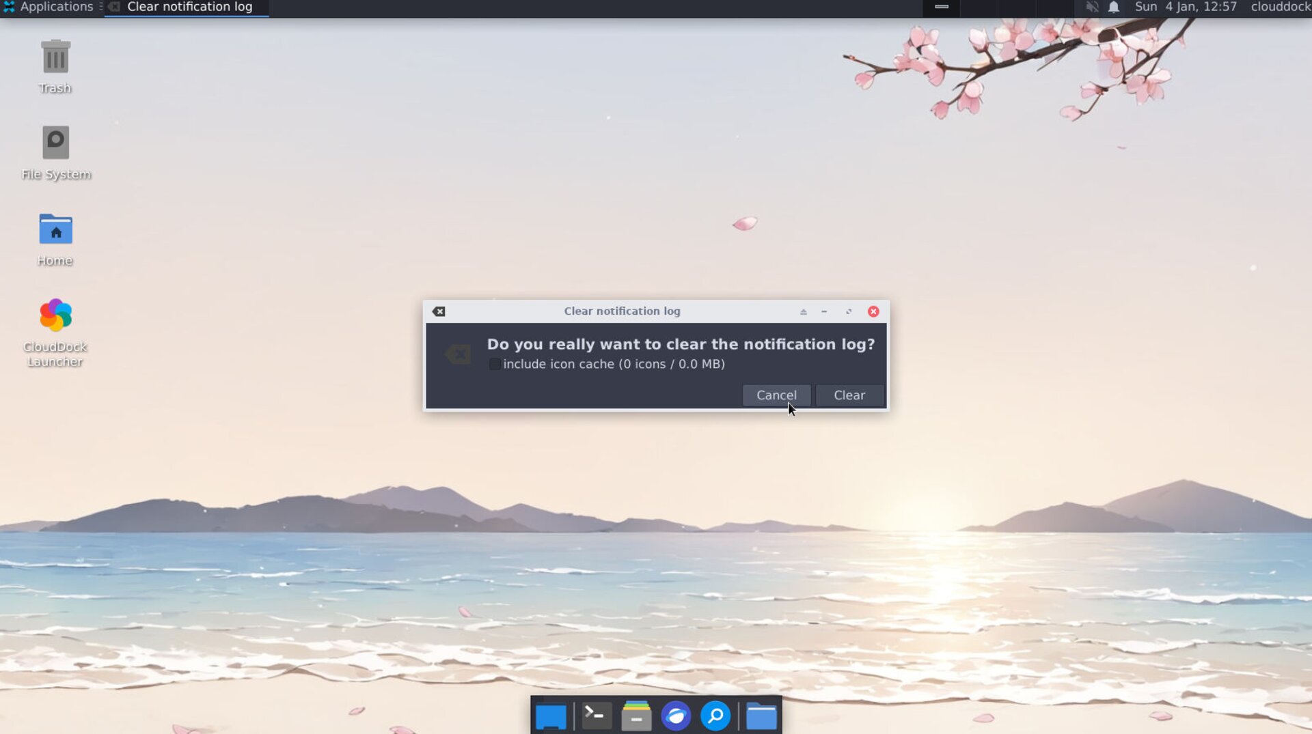
Task: Tick the include icon cache checkbox
Action: point(494,365)
